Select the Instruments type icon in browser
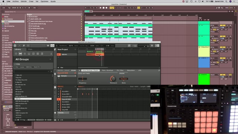Screen dimensions: 238x134 [x=29, y=54]
